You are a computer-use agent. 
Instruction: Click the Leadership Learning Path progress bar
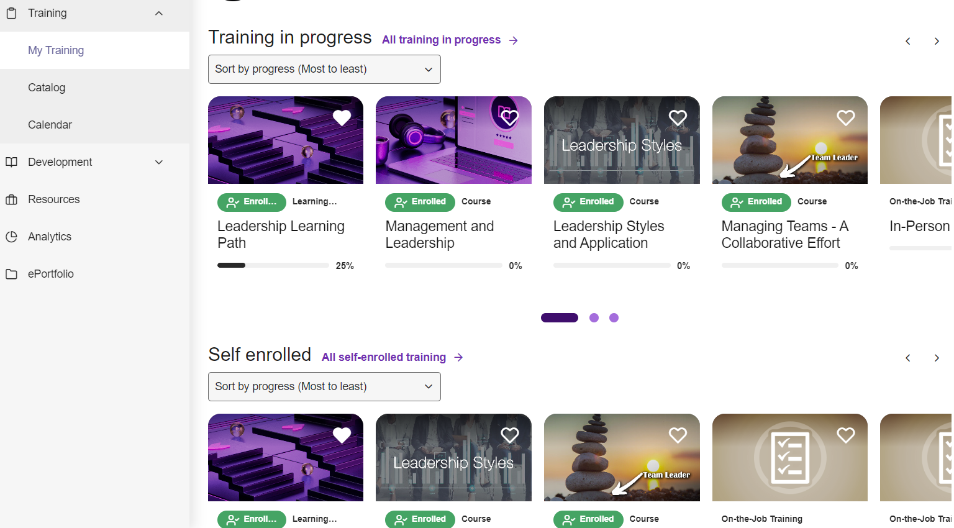click(x=273, y=265)
